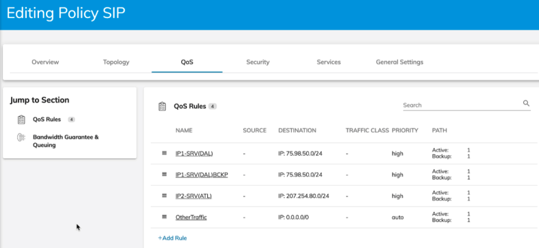Click drag handle icon for IP1-SRV(DAL)BCKP rule
The height and width of the screenshot is (248, 539).
(x=164, y=175)
